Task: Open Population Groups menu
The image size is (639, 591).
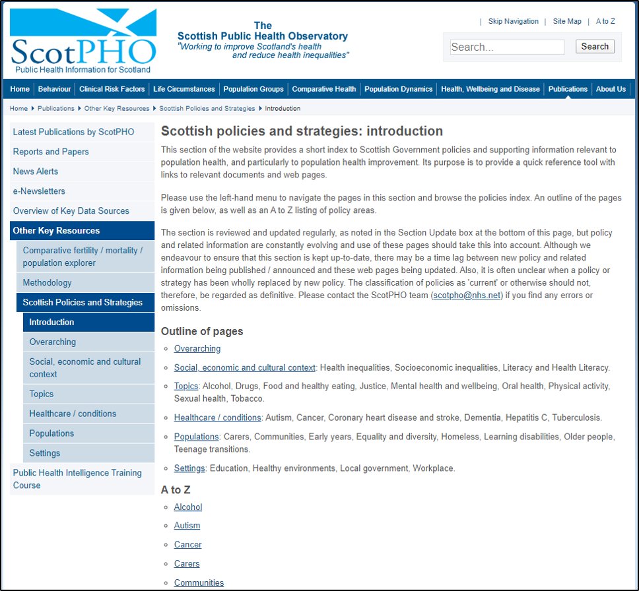Action: click(x=253, y=89)
